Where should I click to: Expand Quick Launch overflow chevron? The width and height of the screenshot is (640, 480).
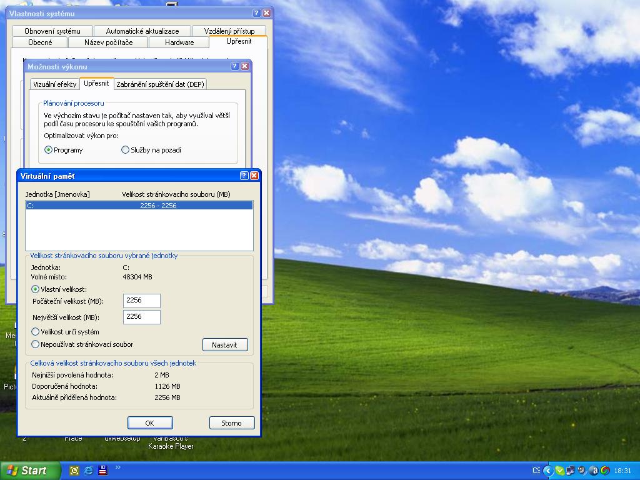[x=118, y=467]
